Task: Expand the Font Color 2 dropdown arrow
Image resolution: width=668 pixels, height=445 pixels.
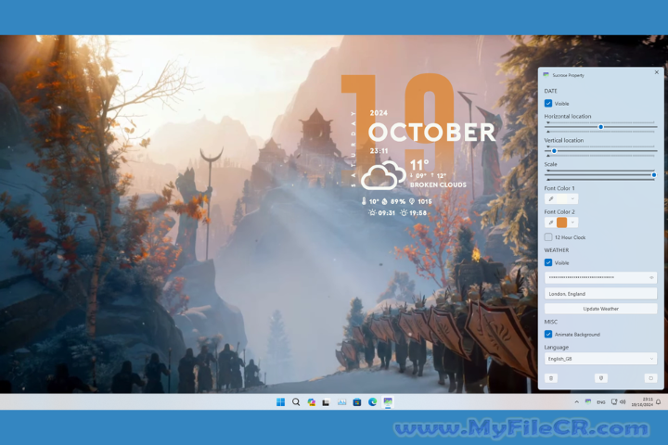Action: (x=572, y=222)
